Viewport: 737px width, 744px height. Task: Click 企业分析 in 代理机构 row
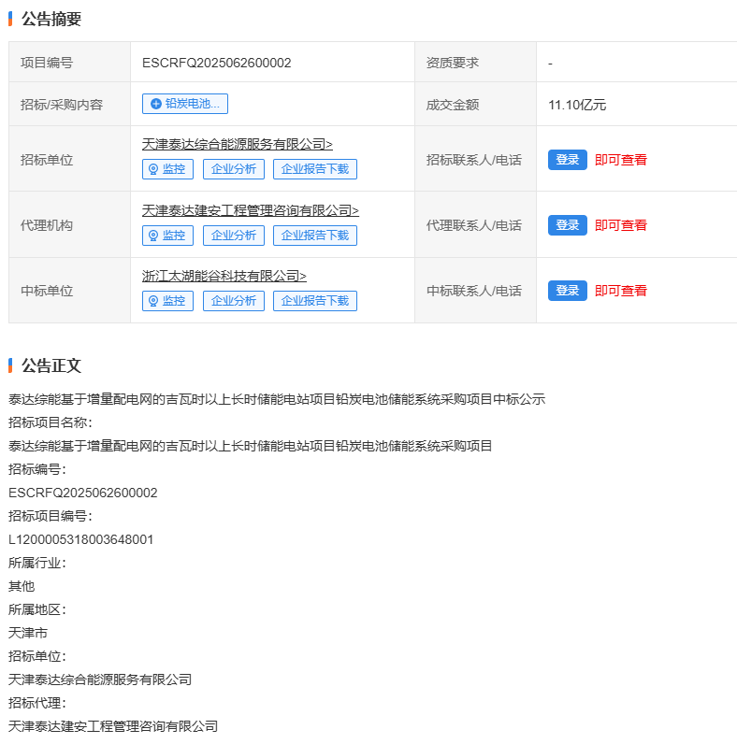coord(234,236)
